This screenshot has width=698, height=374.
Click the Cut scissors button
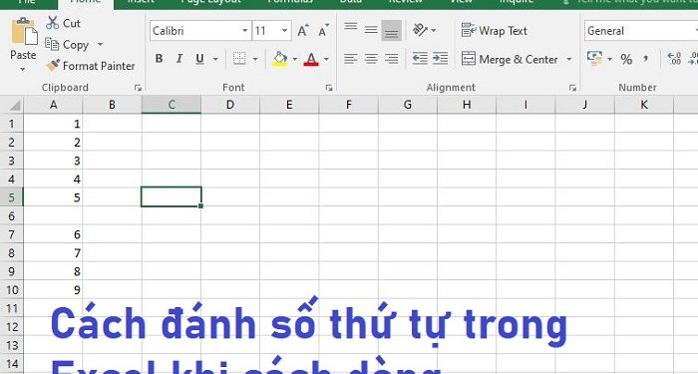pyautogui.click(x=63, y=23)
